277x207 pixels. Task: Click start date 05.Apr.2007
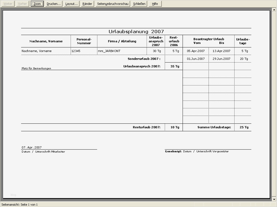[x=196, y=51]
